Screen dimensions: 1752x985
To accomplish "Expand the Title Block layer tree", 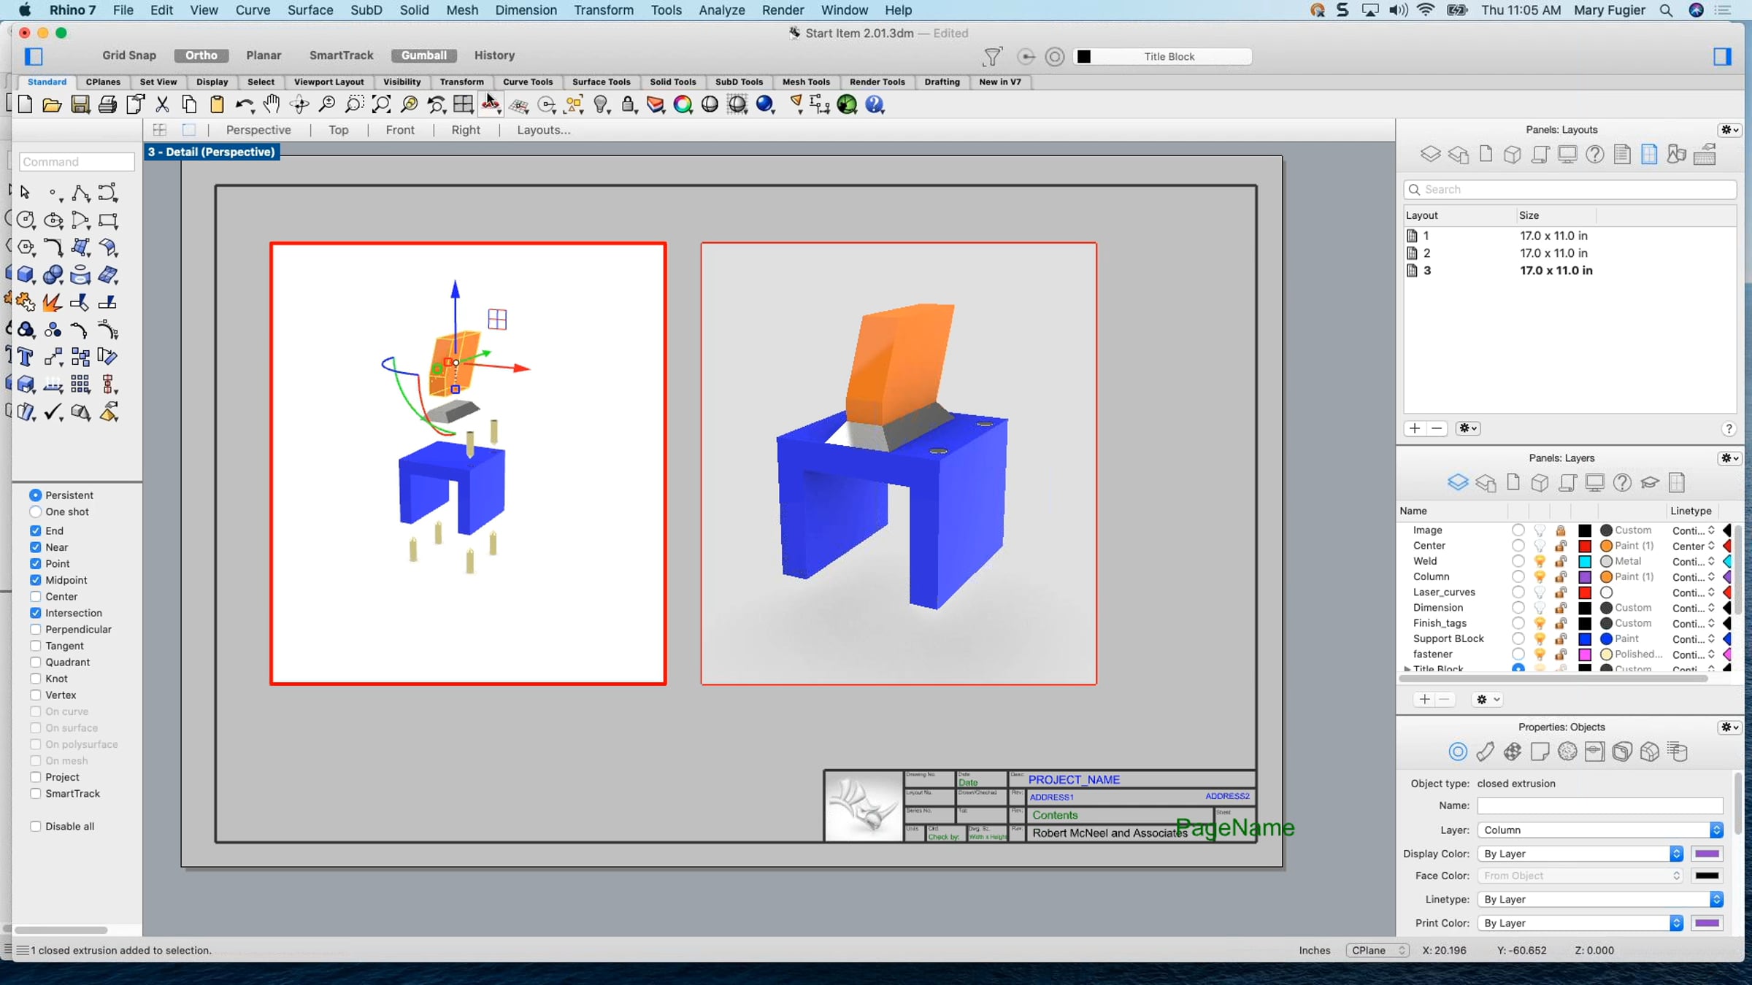I will point(1407,668).
